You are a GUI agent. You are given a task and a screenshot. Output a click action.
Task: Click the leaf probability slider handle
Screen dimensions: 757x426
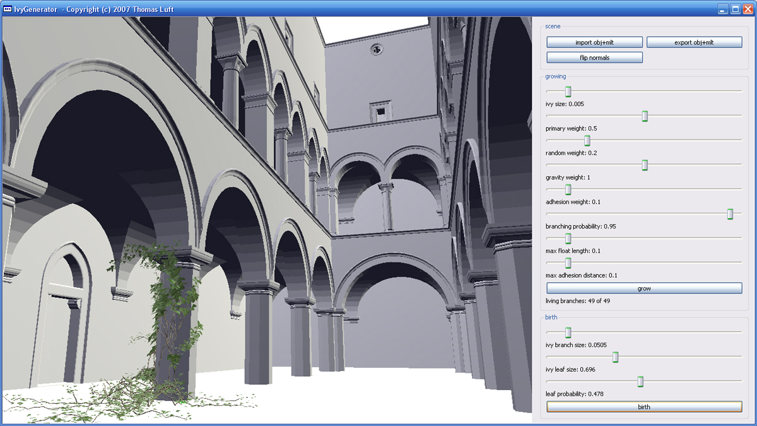point(640,381)
